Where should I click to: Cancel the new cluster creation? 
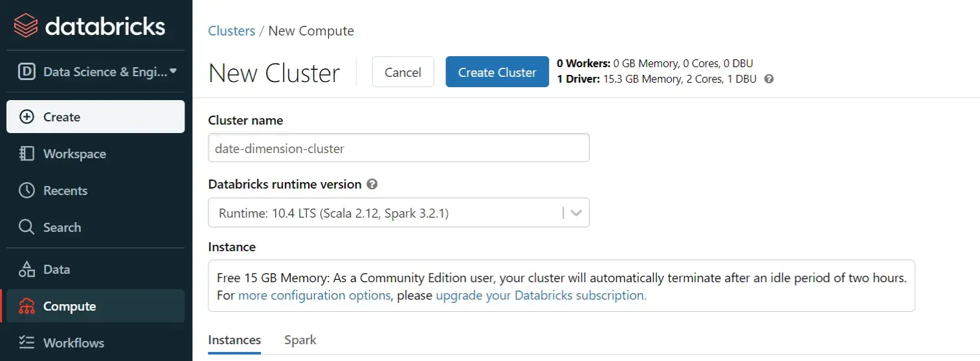403,72
